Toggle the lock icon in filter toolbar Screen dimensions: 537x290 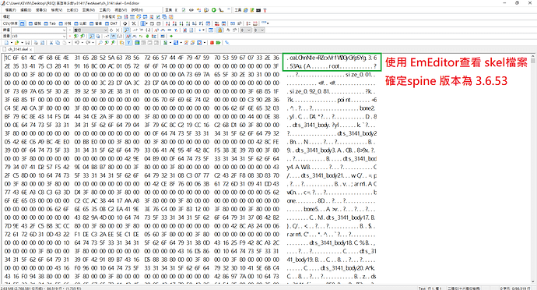pos(220,30)
